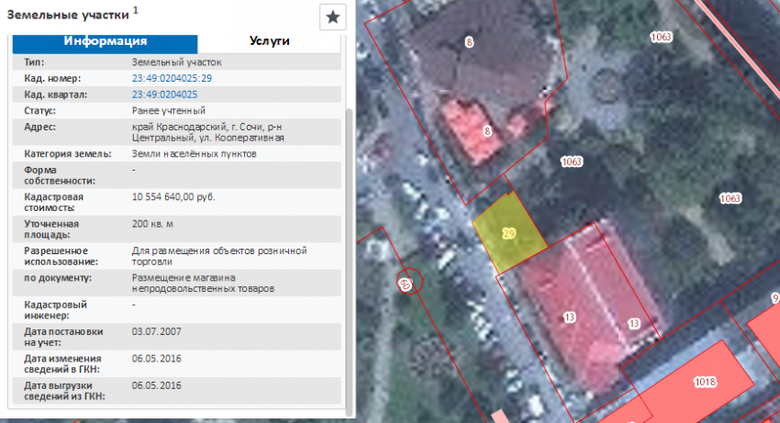Image resolution: width=780 pixels, height=423 pixels.
Task: Click the star favorite icon
Action: pyautogui.click(x=332, y=17)
